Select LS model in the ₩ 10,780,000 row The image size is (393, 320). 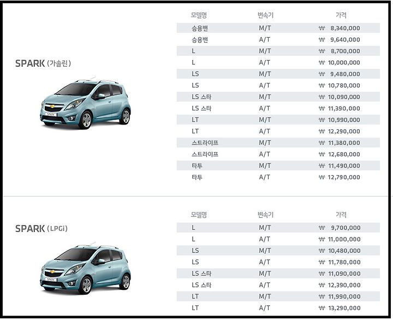tap(195, 85)
